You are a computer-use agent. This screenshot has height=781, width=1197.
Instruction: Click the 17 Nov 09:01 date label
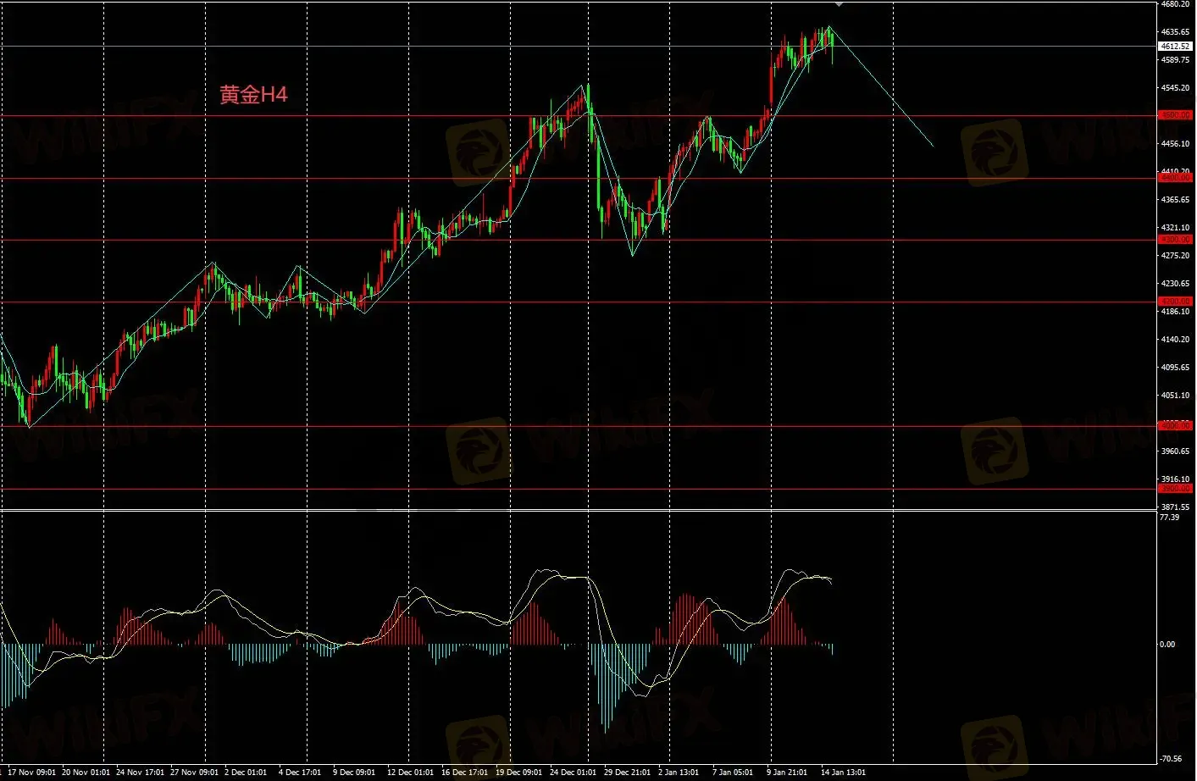[x=31, y=772]
